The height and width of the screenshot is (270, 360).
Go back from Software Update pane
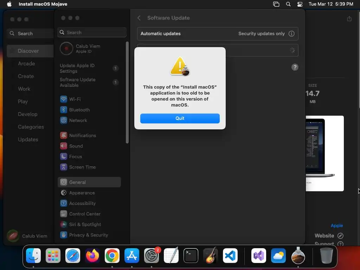click(139, 18)
